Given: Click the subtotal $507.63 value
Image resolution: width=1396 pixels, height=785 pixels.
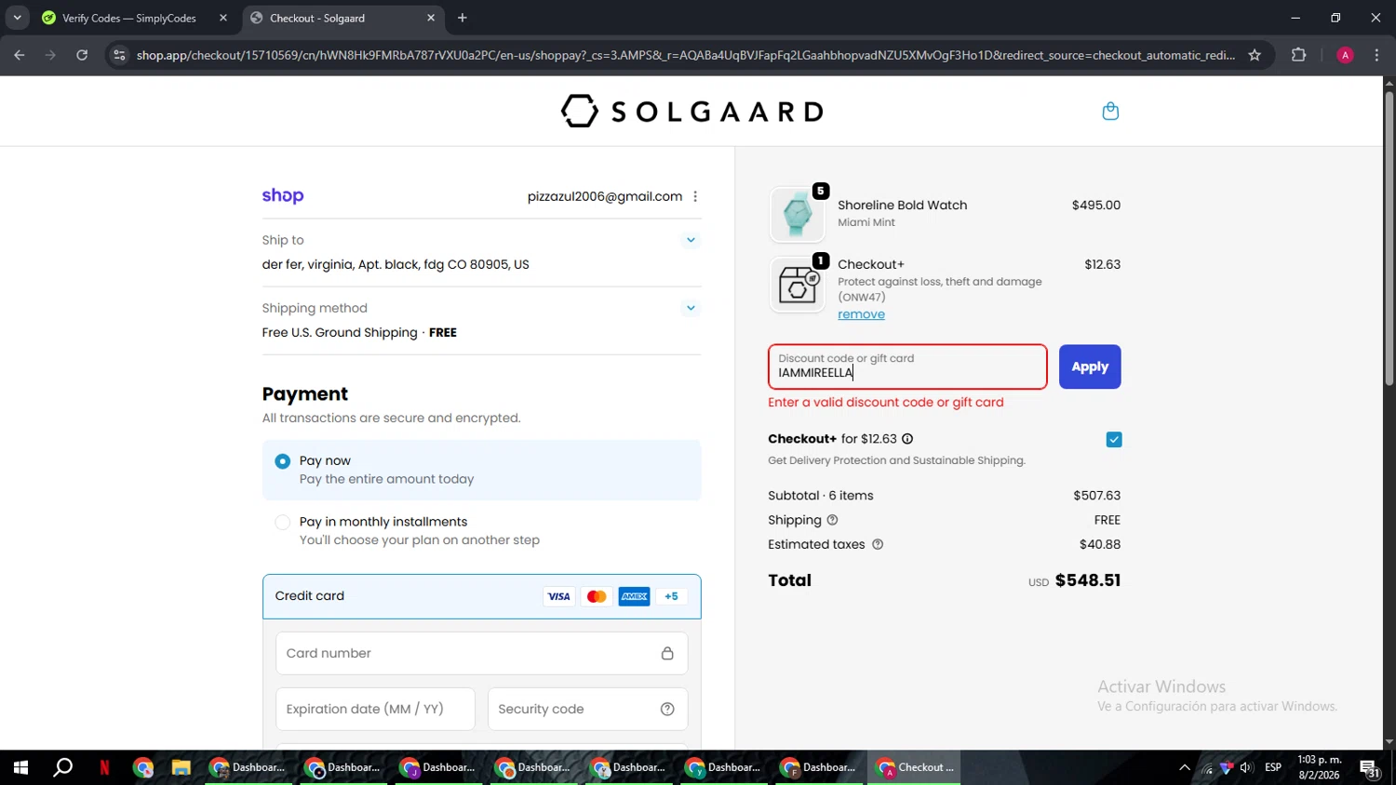Looking at the screenshot, I should tap(1096, 496).
